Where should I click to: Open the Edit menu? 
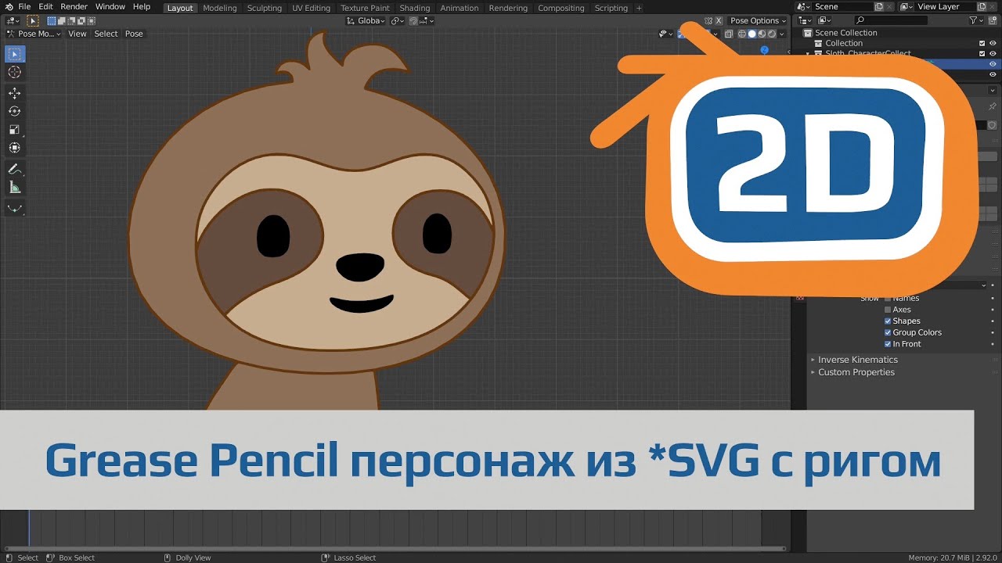click(x=45, y=7)
